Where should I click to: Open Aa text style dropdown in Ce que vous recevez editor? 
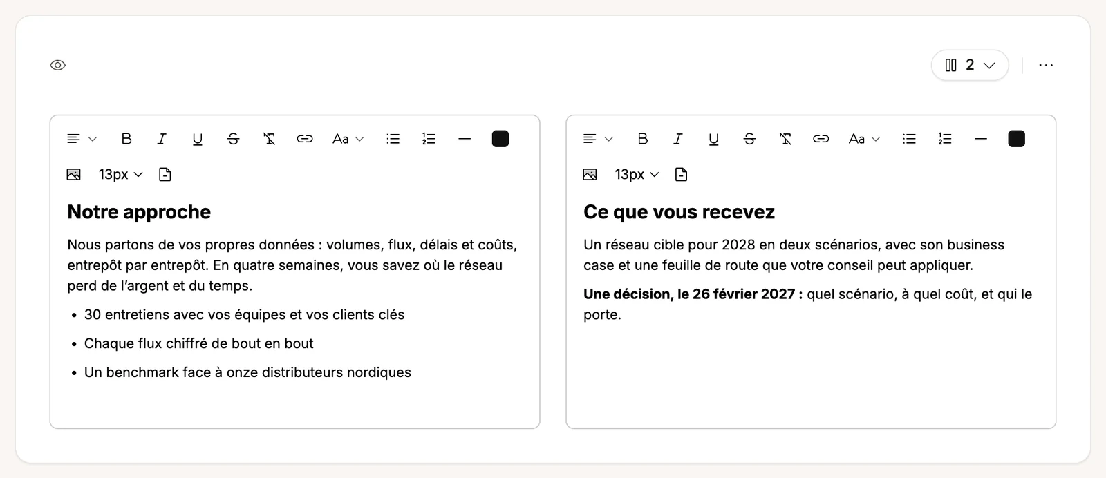[x=864, y=139]
